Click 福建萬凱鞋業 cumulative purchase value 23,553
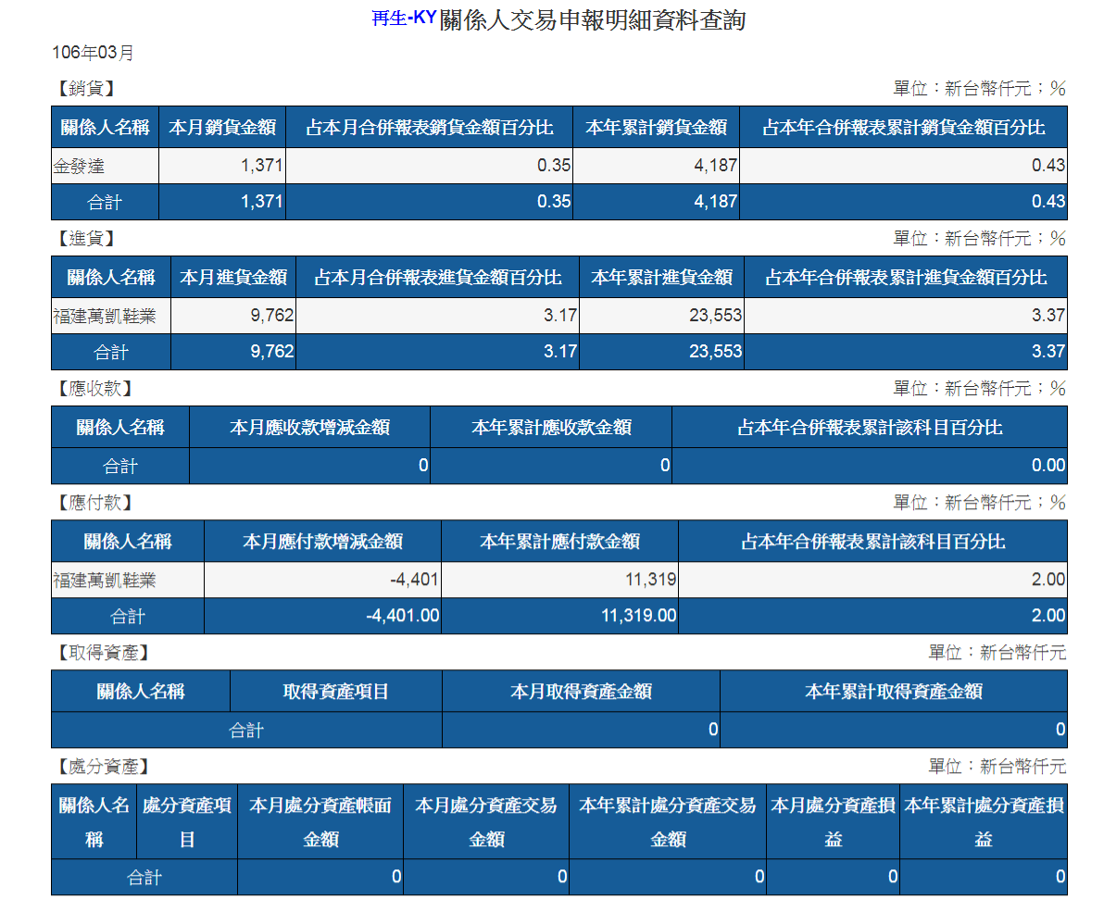 pyautogui.click(x=715, y=316)
